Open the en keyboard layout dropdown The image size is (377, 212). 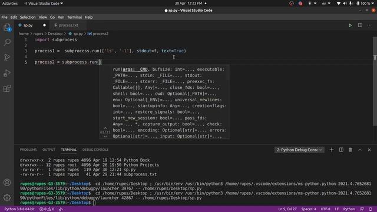coord(326,4)
